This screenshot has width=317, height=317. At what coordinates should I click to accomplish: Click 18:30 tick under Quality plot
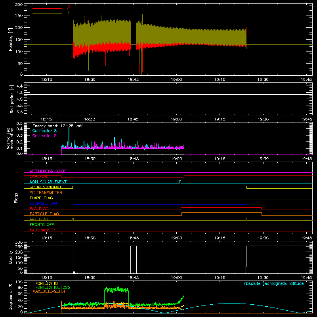pyautogui.click(x=90, y=278)
